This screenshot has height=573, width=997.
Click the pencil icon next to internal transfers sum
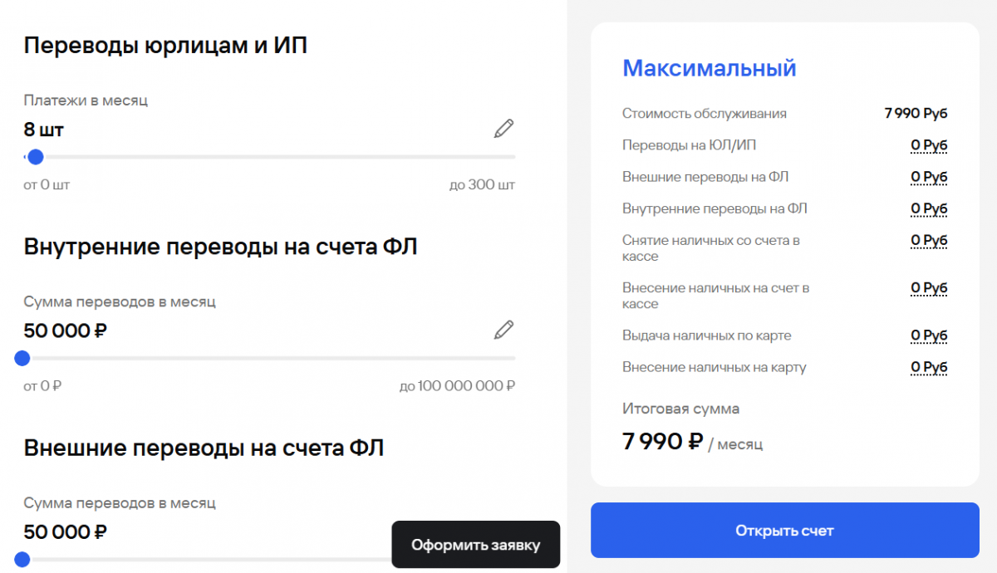point(503,330)
